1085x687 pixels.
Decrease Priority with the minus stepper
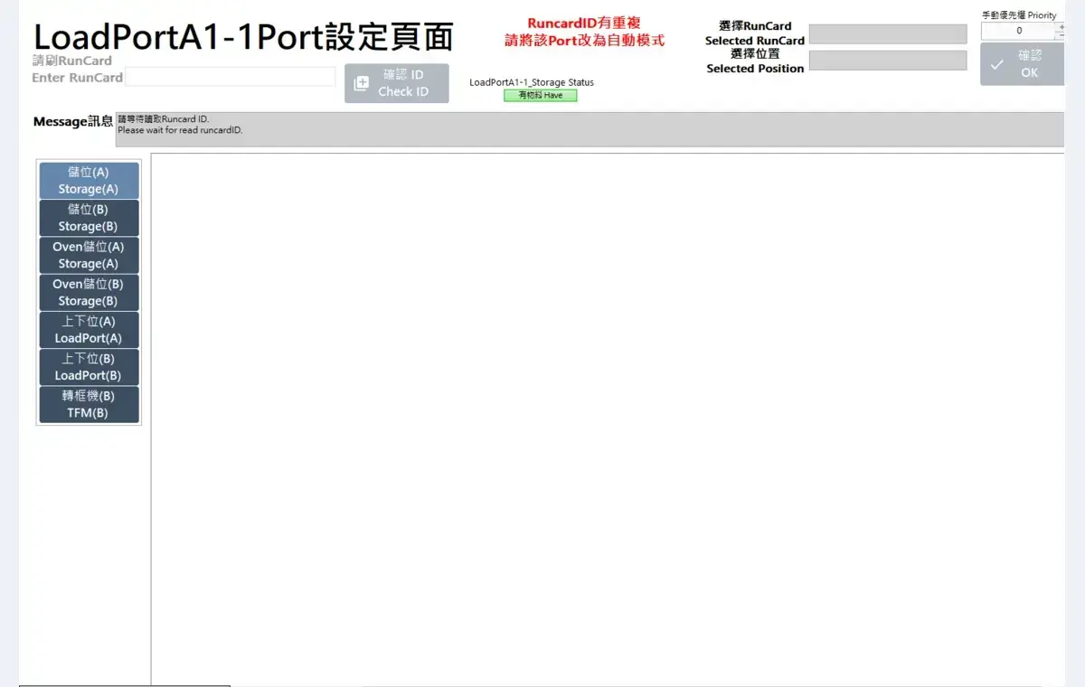click(1061, 35)
